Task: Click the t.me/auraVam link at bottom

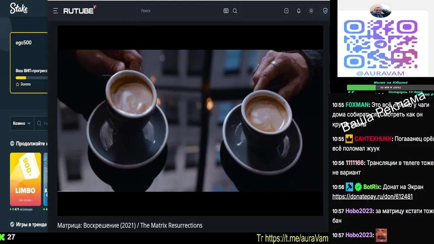Action: point(296,238)
